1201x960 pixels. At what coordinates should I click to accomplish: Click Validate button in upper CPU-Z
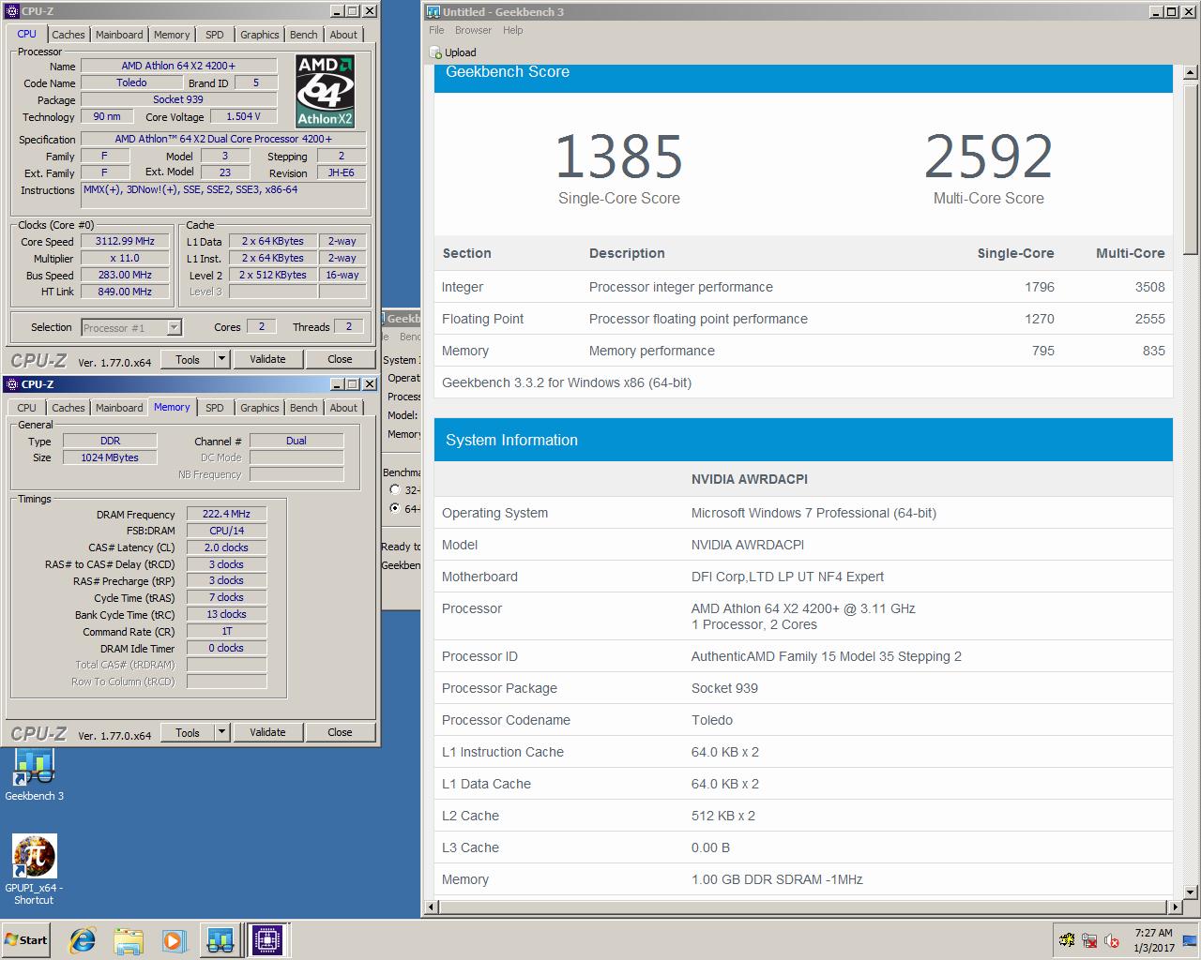[267, 359]
